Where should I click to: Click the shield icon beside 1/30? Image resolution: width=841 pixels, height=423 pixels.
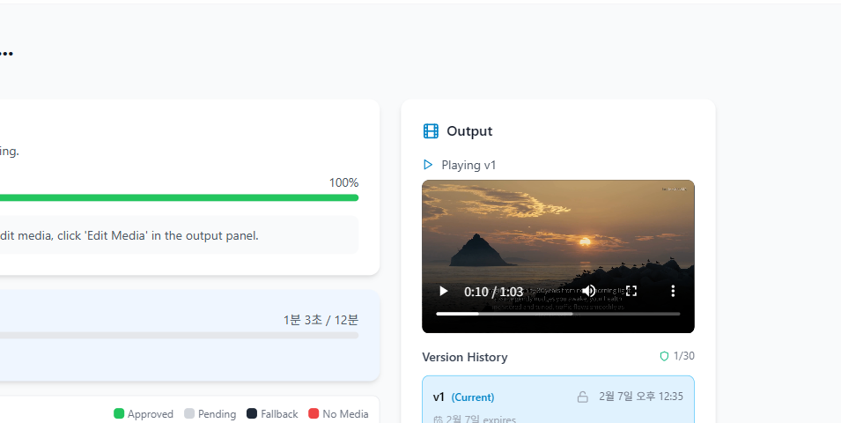point(664,356)
